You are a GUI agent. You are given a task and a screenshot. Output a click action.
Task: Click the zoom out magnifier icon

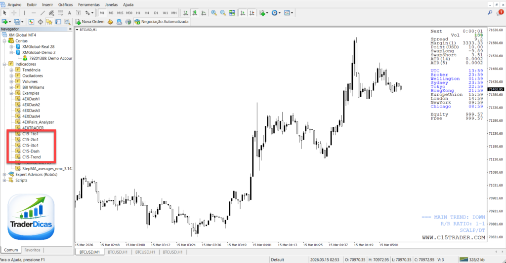coord(223,12)
